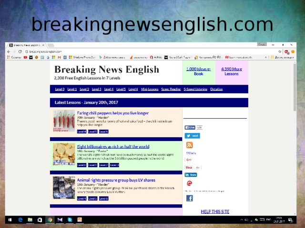The image size is (305, 228).
Task: Click the Google +1 button
Action: coord(189,160)
